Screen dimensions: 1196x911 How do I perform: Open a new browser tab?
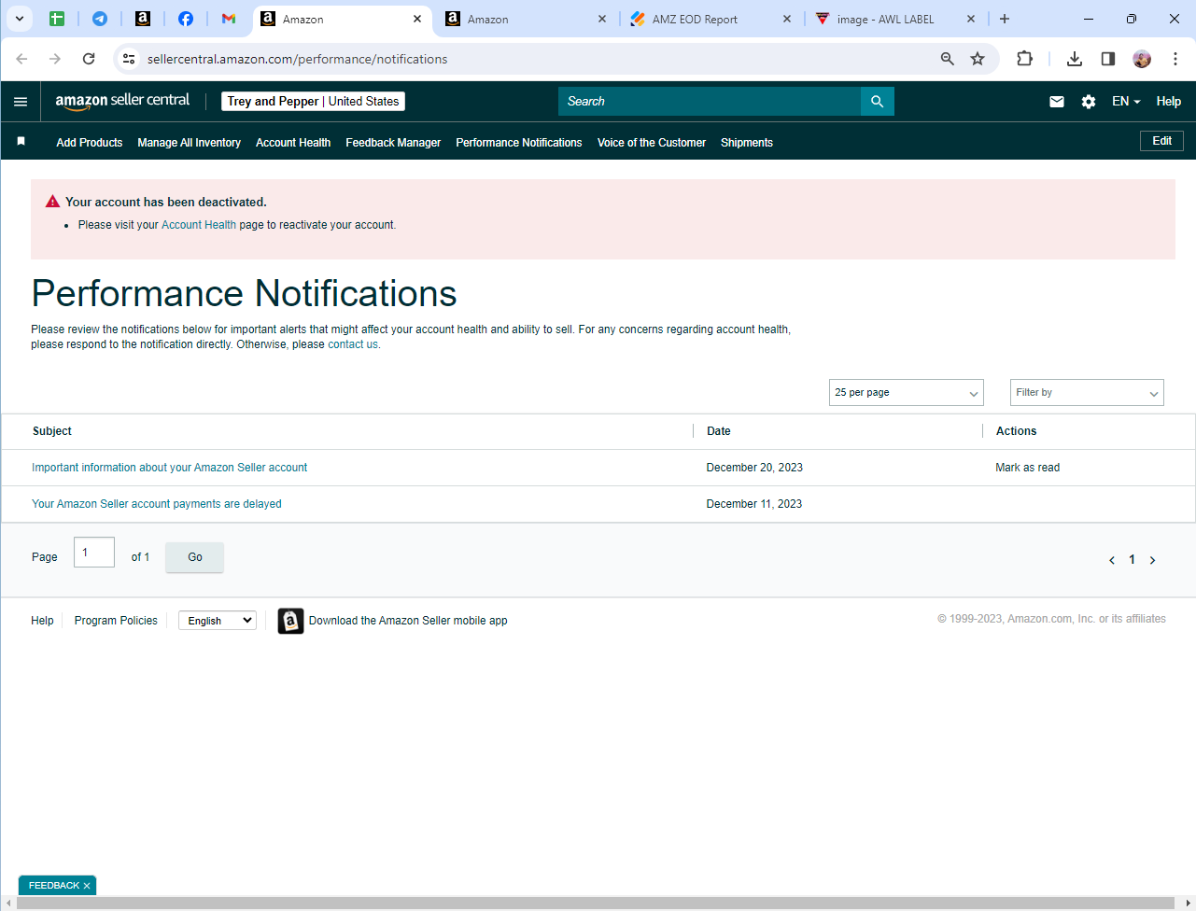click(1005, 19)
